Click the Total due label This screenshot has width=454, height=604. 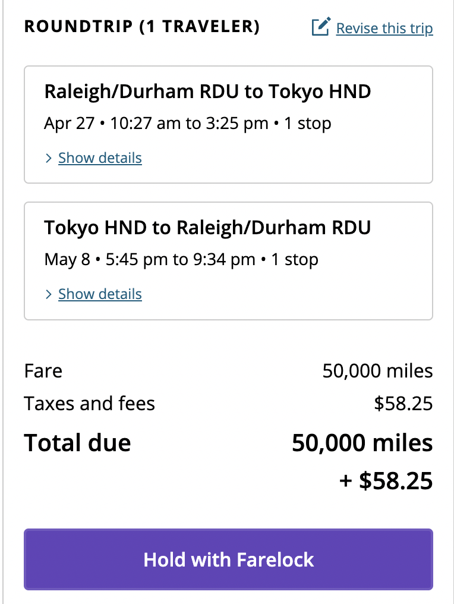[77, 443]
